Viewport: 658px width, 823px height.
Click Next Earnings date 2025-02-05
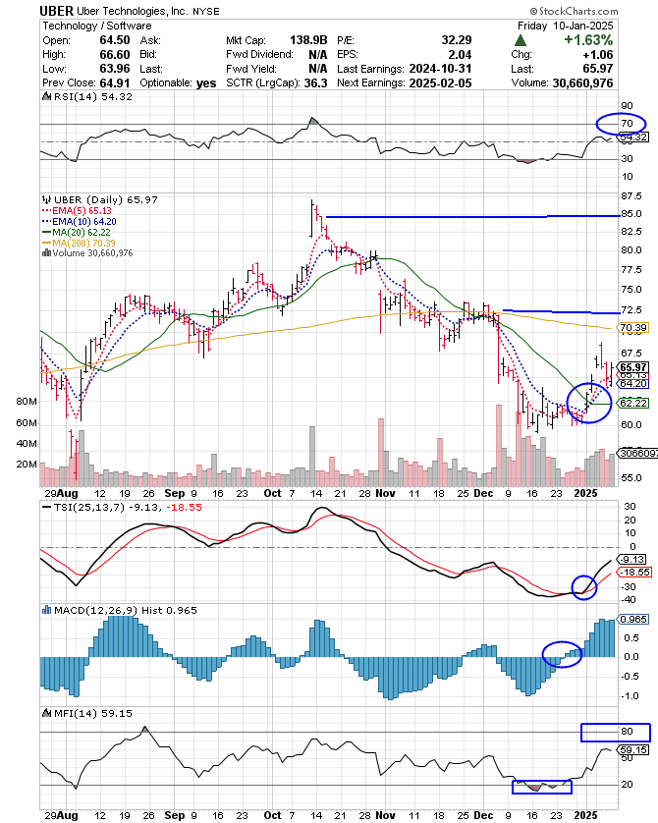440,82
